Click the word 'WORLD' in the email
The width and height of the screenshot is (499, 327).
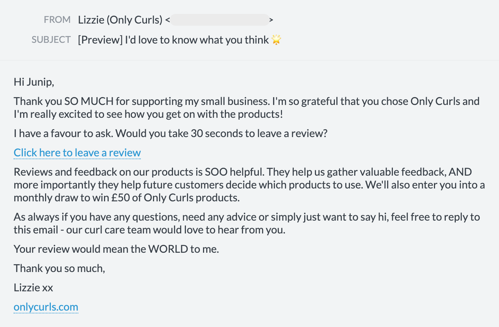(168, 249)
